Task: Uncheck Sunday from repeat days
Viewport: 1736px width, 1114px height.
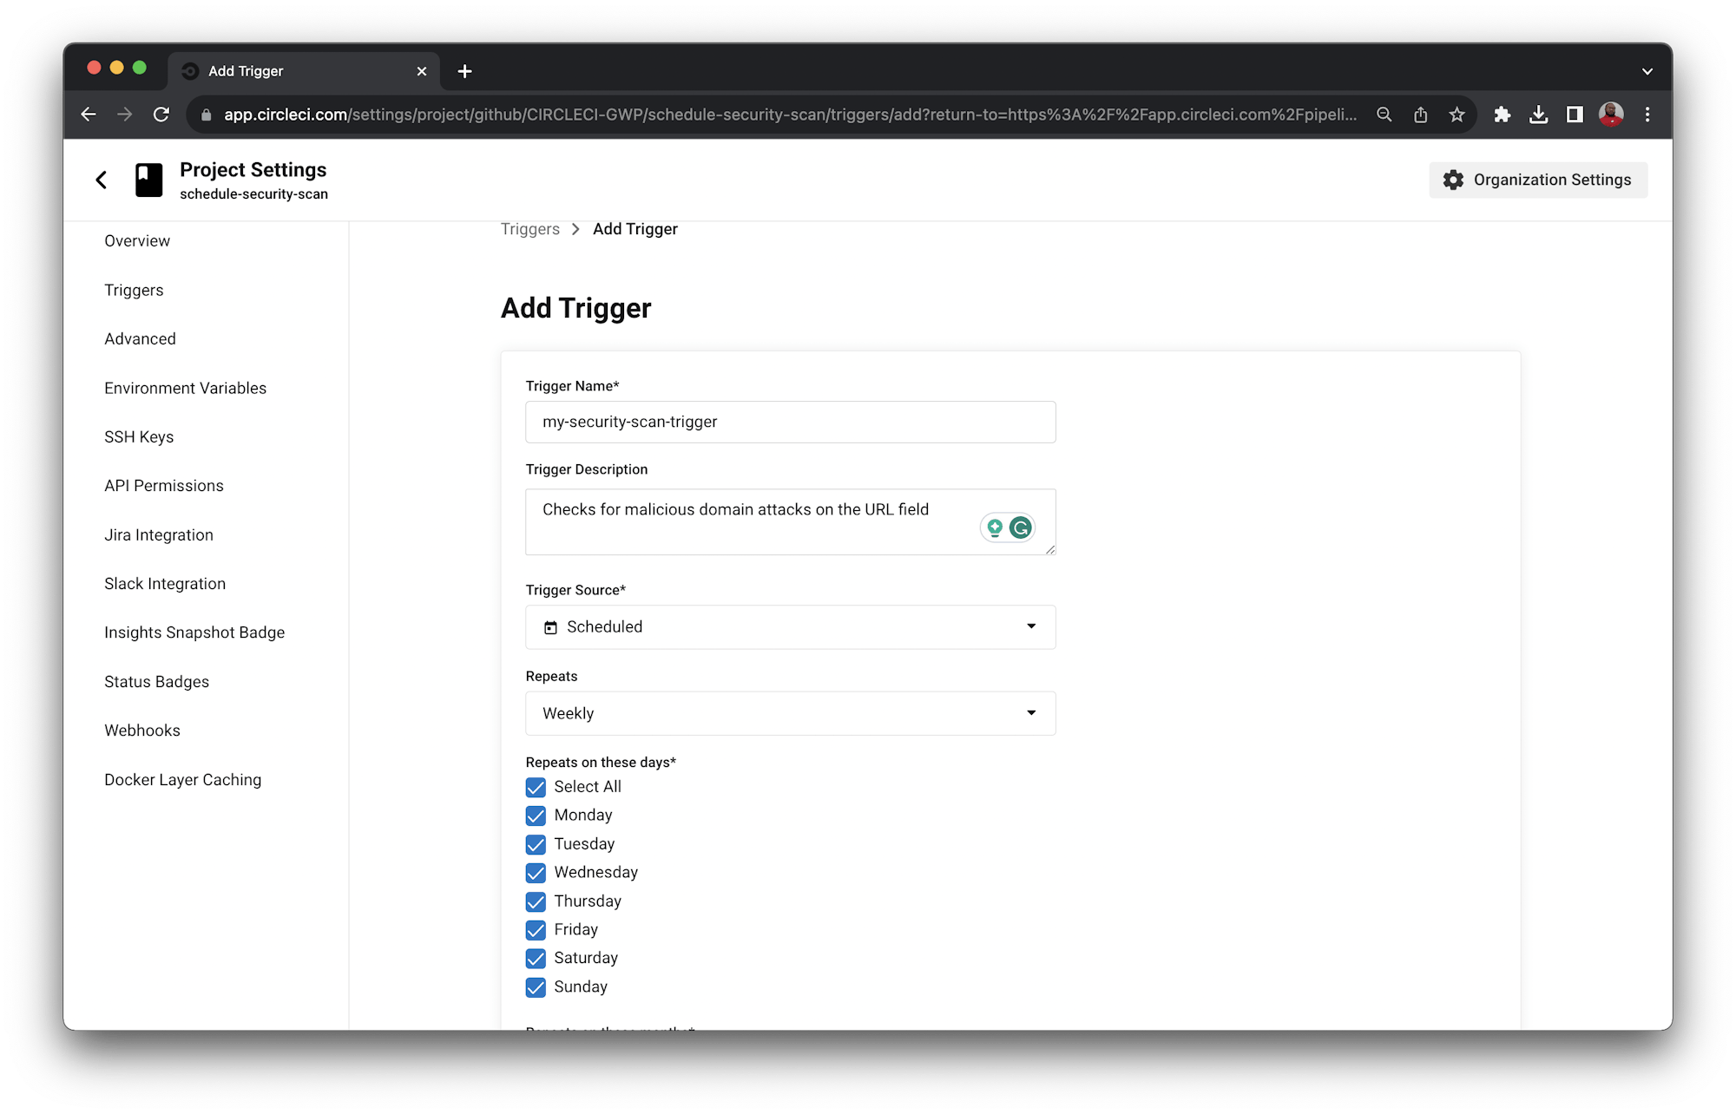Action: [536, 987]
